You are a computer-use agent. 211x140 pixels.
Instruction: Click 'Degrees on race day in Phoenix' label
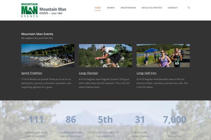click(x=36, y=134)
